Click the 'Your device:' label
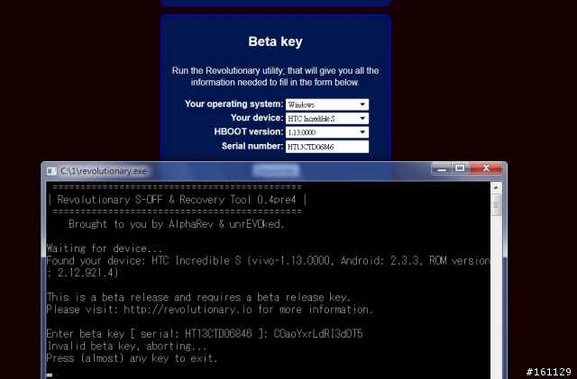 point(257,118)
